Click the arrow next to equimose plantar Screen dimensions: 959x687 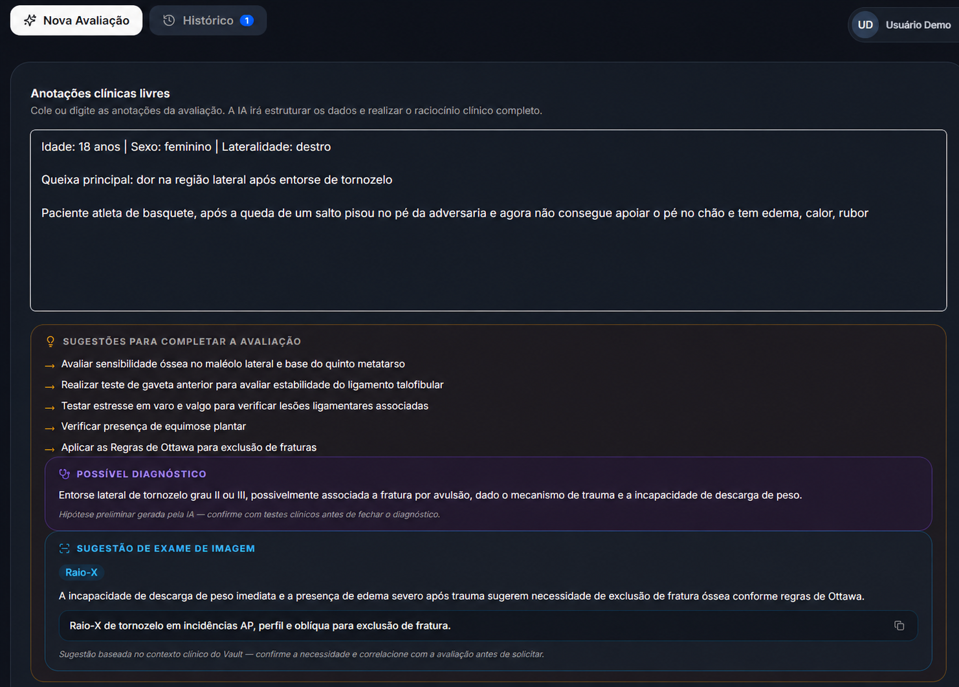[x=50, y=428]
